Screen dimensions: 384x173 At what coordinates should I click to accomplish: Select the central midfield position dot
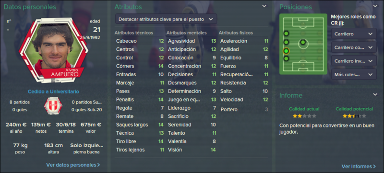pos(303,42)
